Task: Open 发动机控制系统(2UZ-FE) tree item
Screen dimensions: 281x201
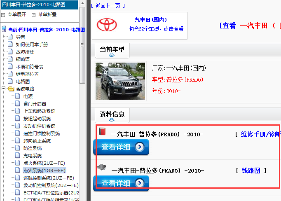Action: [51, 185]
